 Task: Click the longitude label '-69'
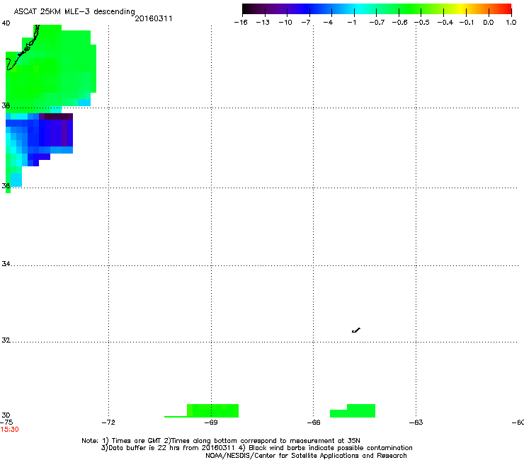[x=211, y=422]
